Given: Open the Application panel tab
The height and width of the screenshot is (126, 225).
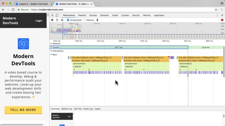Looking at the screenshot, I should click(159, 15).
